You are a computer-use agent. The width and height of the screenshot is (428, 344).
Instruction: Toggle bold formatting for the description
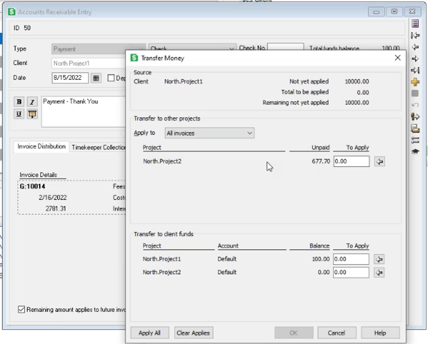point(19,102)
